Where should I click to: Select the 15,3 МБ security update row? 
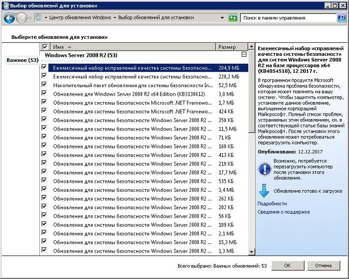[148, 242]
